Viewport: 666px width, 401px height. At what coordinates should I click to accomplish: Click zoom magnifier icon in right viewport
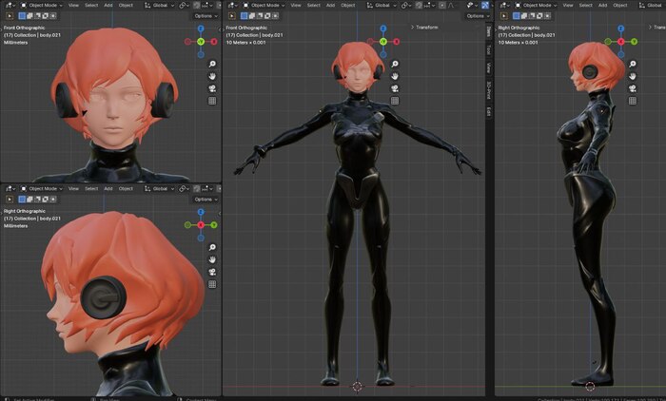pos(633,64)
